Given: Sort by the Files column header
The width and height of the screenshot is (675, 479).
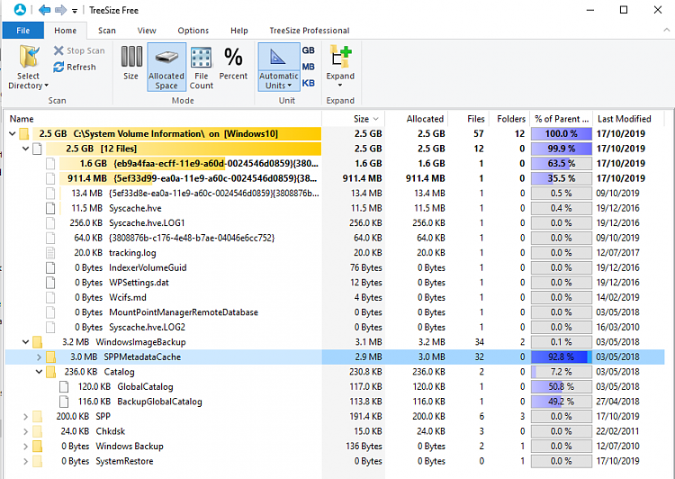Looking at the screenshot, I should coord(468,119).
